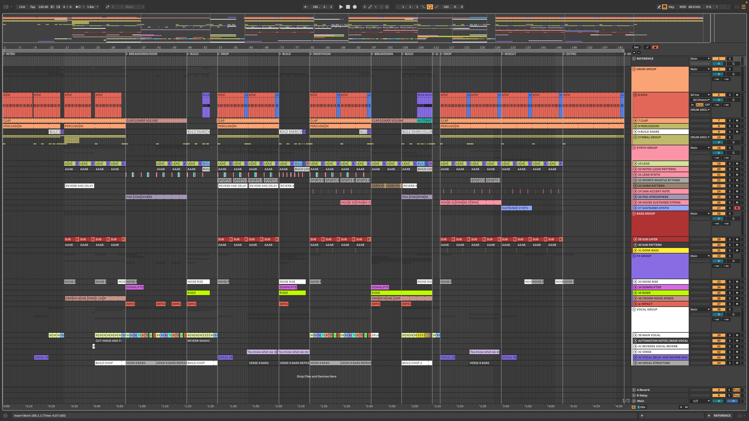Image resolution: width=749 pixels, height=421 pixels.
Task: Select the 33 NOISE RISE track header
Action: (x=661, y=282)
